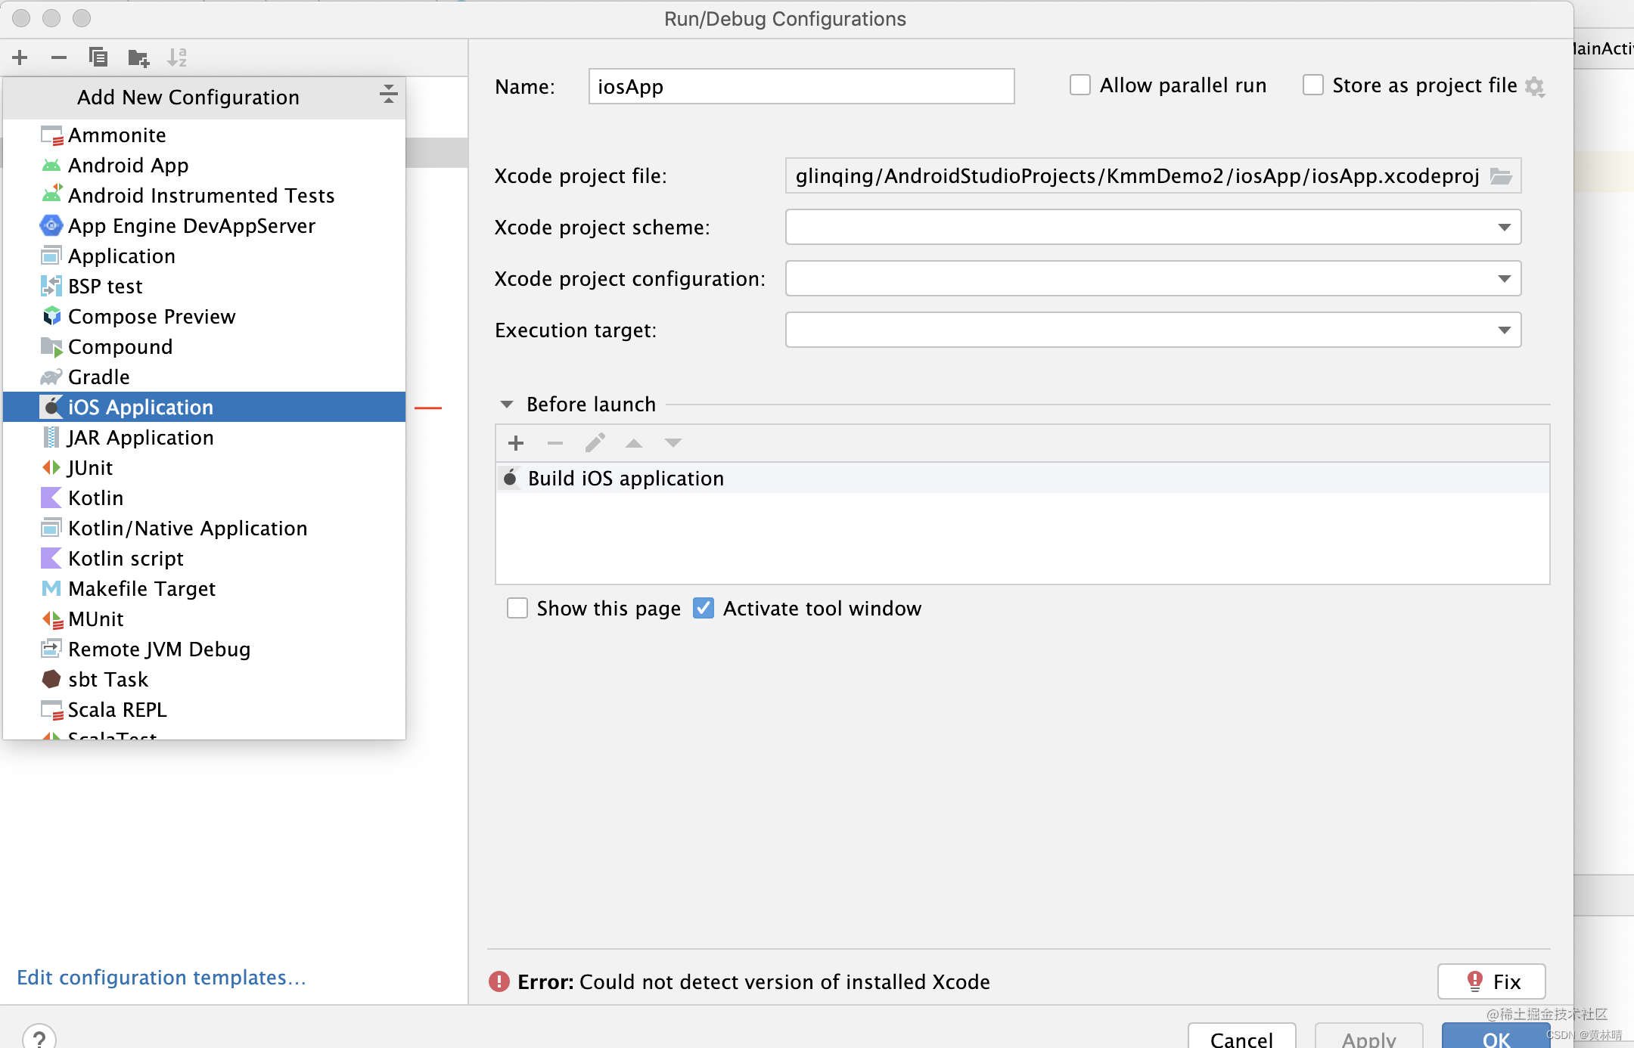Viewport: 1634px width, 1048px height.
Task: Click the Create New Folder icon
Action: click(x=138, y=57)
